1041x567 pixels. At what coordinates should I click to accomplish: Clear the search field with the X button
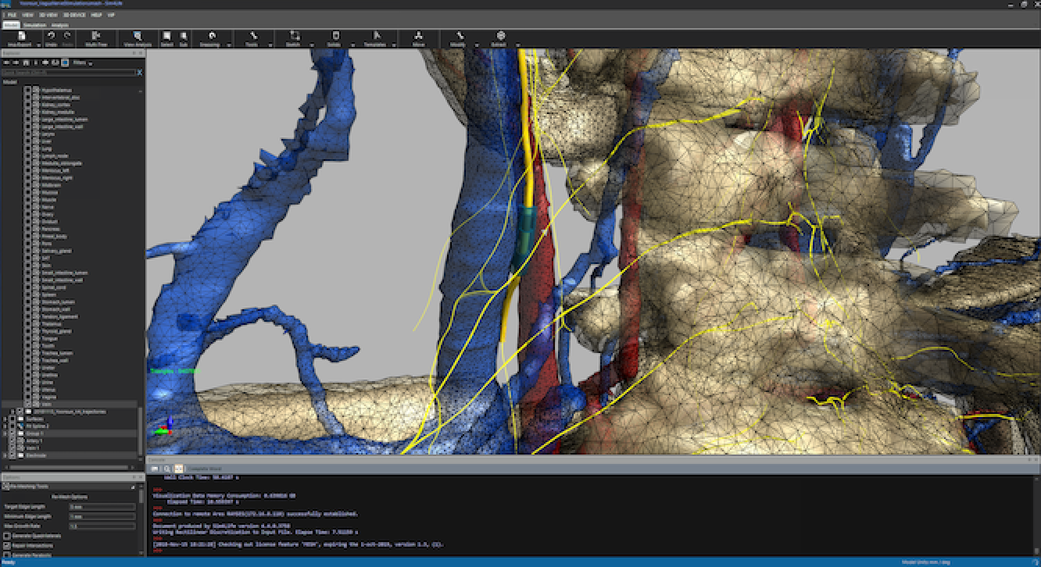pyautogui.click(x=139, y=73)
